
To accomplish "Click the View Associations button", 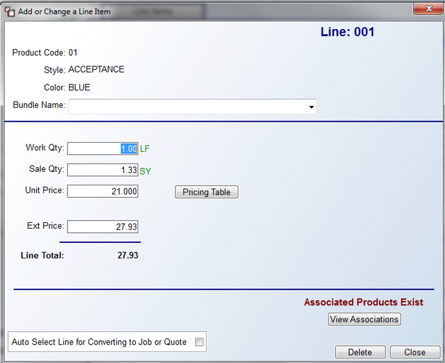I will (364, 319).
